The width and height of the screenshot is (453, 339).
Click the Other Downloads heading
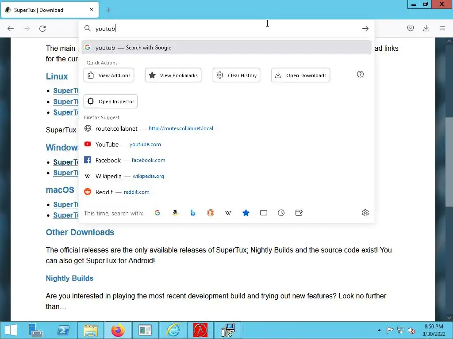click(80, 232)
